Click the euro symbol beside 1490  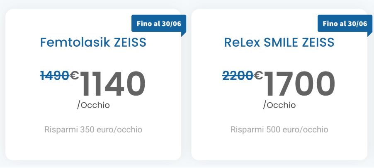75,75
